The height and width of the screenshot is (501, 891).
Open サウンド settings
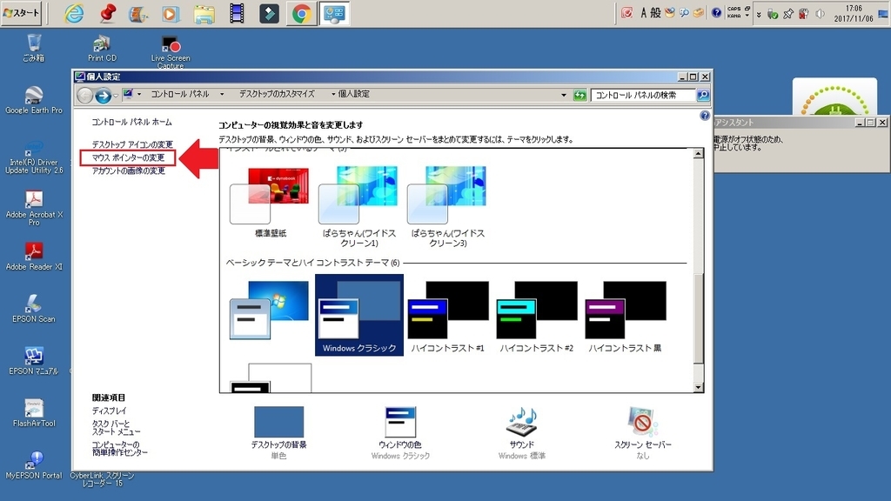522,433
